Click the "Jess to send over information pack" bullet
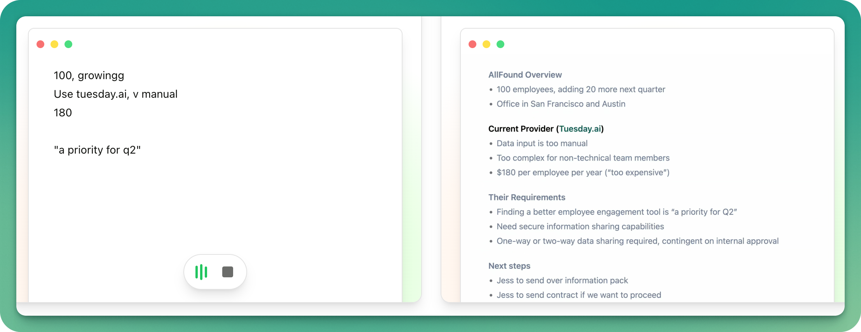This screenshot has width=861, height=332. [562, 280]
